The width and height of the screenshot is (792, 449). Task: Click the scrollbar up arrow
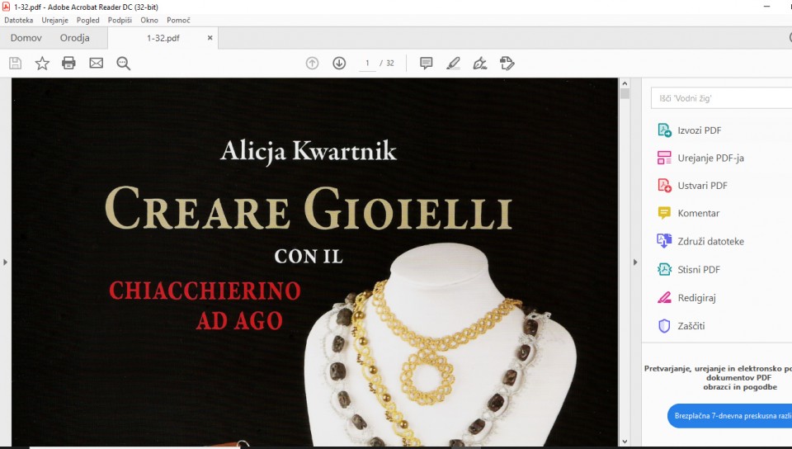point(625,84)
